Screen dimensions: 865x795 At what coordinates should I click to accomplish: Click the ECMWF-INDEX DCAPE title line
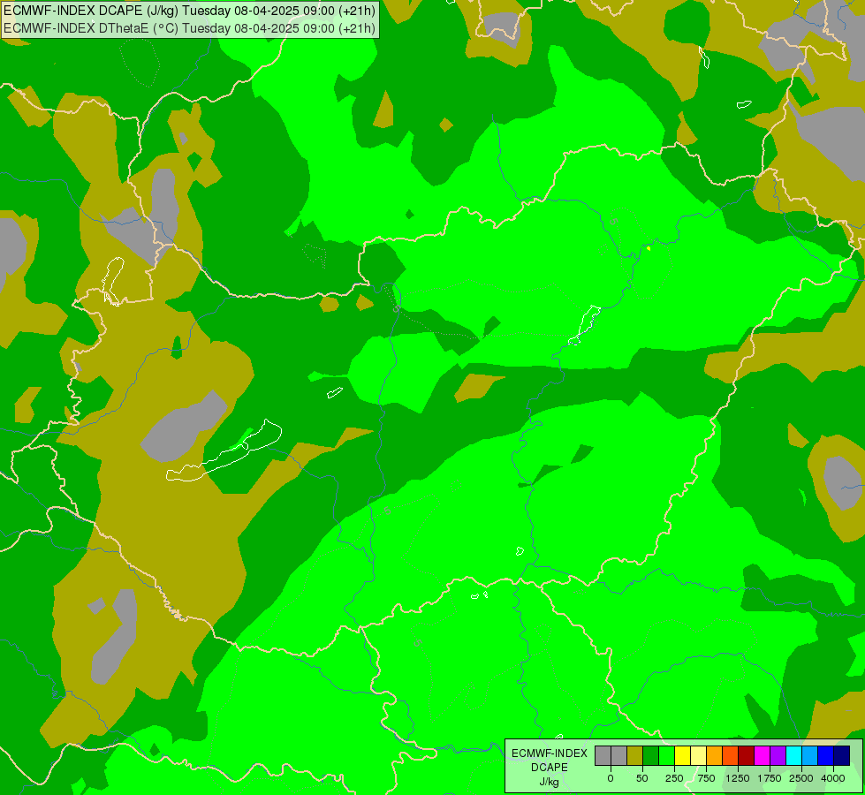click(189, 11)
